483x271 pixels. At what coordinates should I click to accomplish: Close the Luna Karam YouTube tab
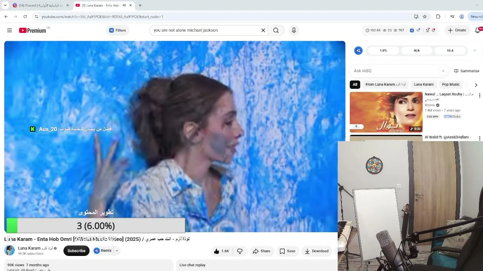(x=131, y=5)
